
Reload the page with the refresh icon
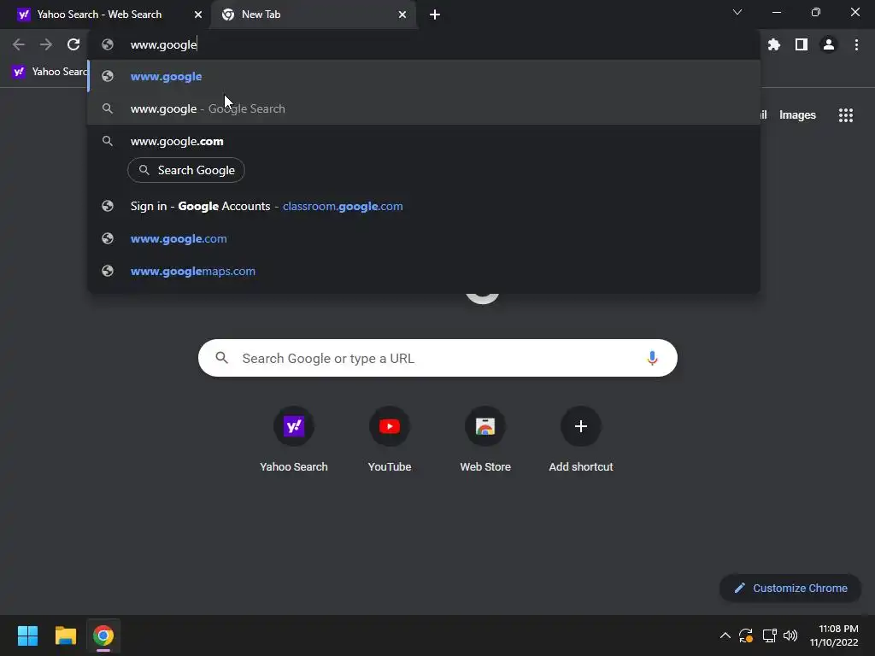tap(73, 44)
